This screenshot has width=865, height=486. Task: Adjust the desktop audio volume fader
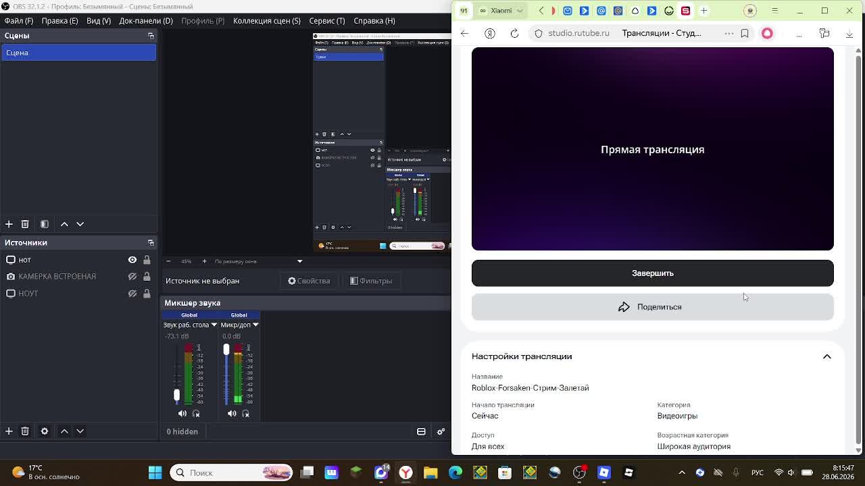[176, 395]
